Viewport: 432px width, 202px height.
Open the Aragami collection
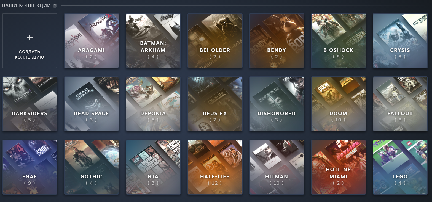click(92, 41)
